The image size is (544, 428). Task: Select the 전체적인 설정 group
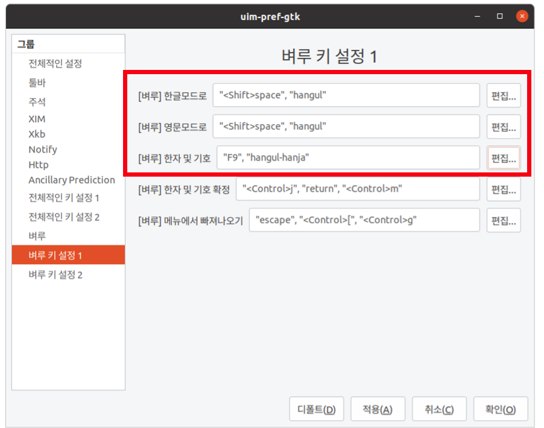(68, 63)
